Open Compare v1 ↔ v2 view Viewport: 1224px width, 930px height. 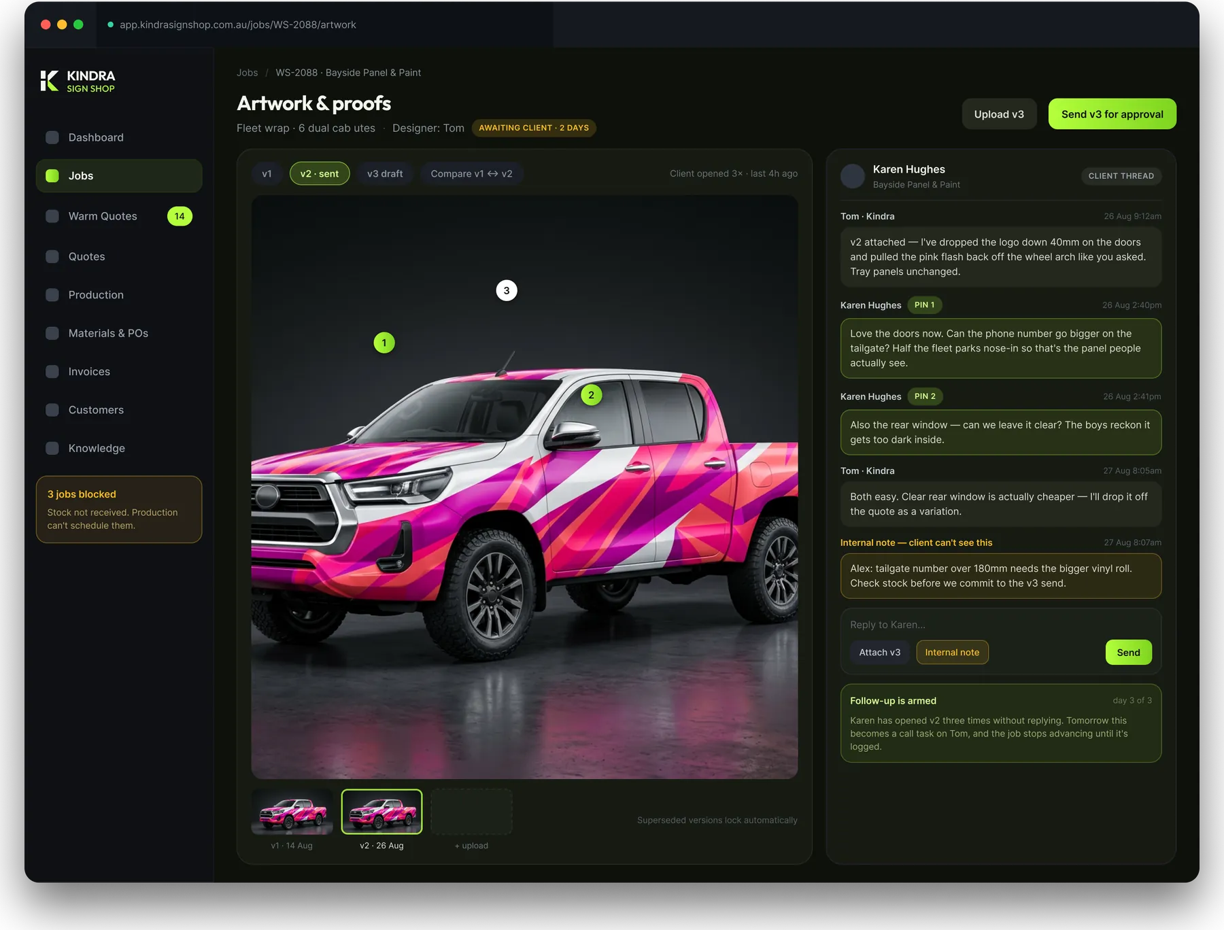coord(471,173)
